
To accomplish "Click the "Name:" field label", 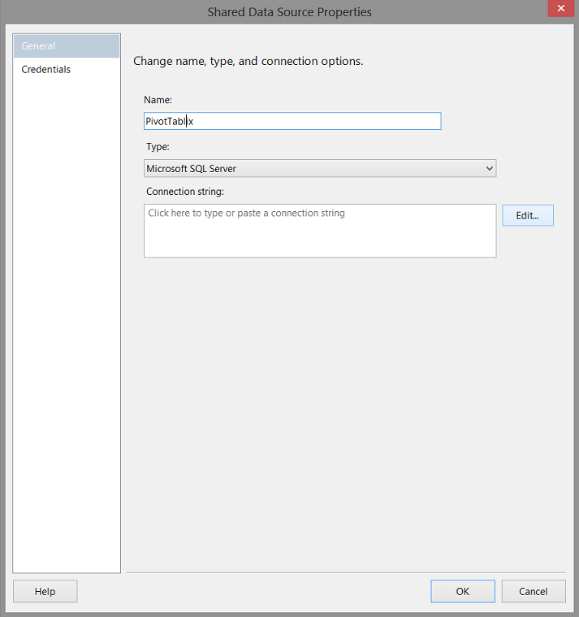I will [x=158, y=100].
